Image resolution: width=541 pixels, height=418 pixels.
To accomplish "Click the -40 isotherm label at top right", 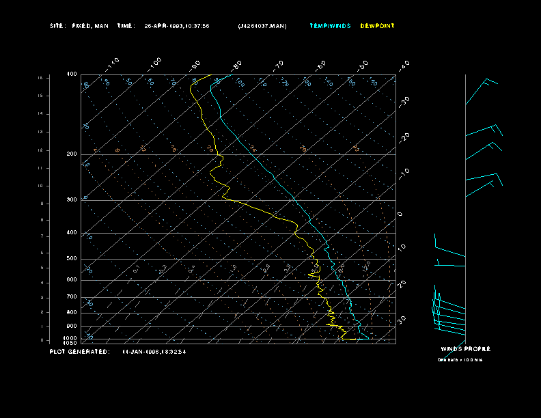I will (x=404, y=65).
